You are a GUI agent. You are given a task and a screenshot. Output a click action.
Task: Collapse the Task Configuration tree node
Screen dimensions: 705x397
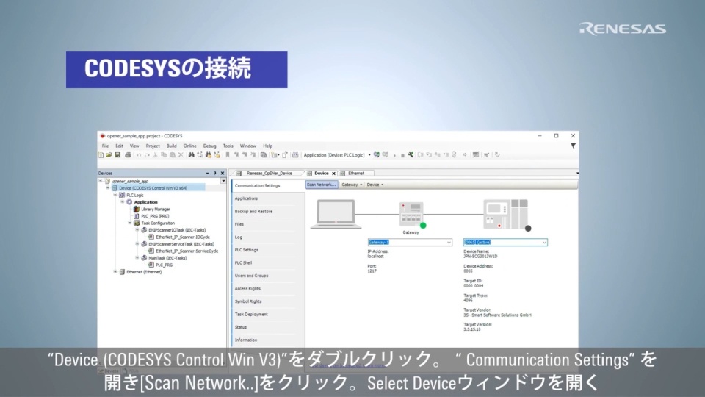pyautogui.click(x=129, y=223)
